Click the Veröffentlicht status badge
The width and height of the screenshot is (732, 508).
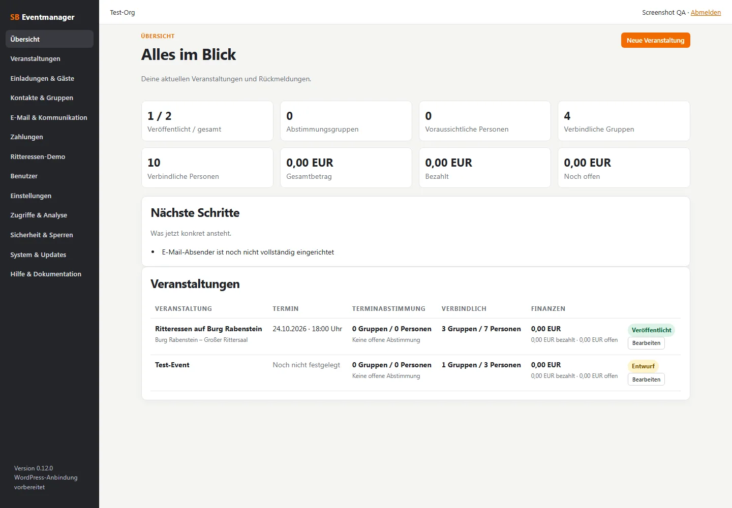[x=651, y=330]
